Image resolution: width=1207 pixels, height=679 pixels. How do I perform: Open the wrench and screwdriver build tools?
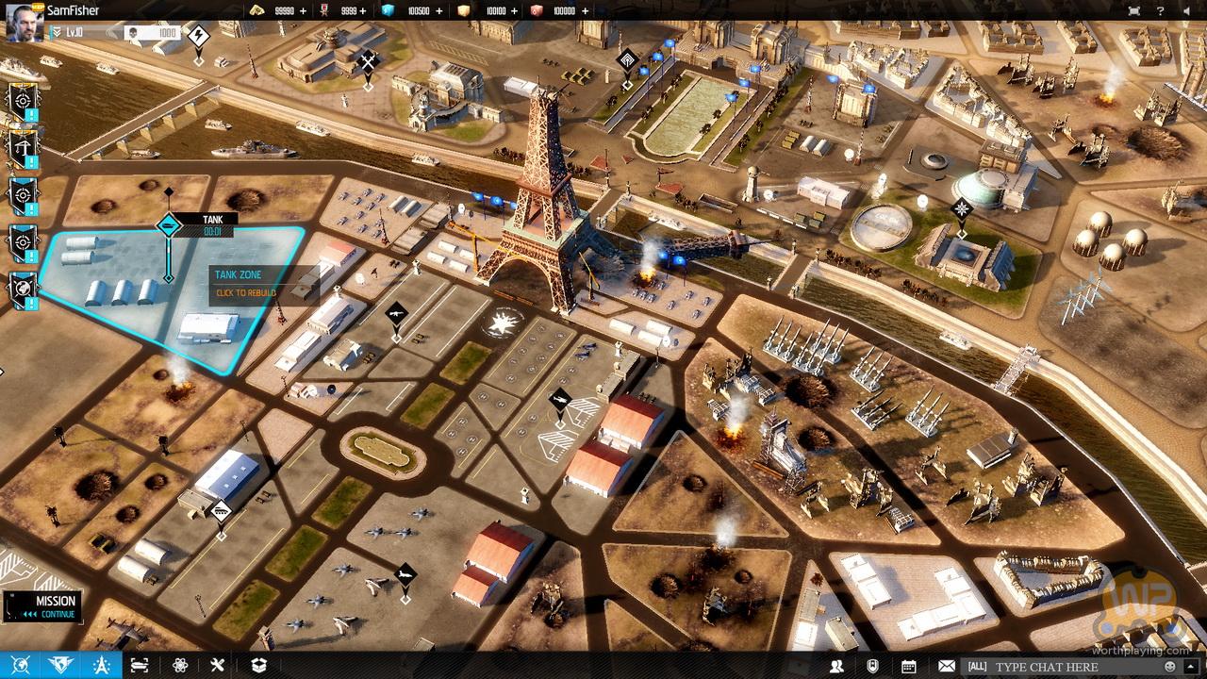tap(218, 665)
